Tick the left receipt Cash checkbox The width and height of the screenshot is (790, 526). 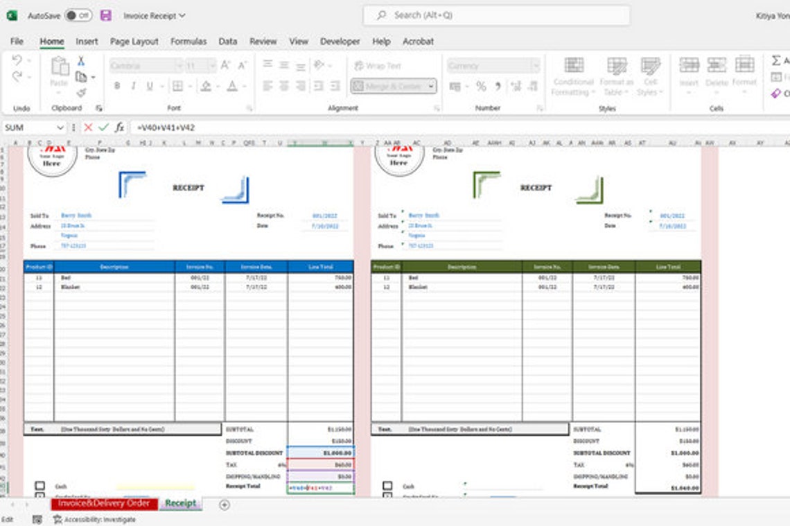(x=39, y=486)
